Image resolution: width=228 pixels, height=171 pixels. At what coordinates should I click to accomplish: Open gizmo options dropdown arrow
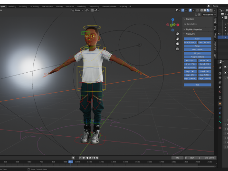tap(186, 10)
